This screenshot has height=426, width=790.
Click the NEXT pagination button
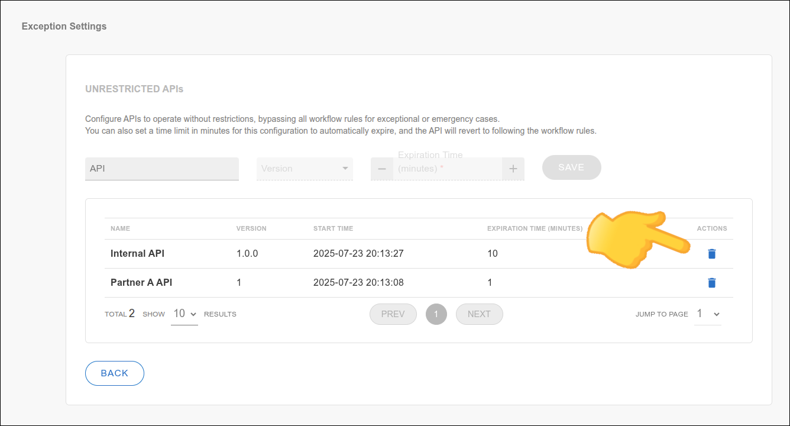(479, 314)
